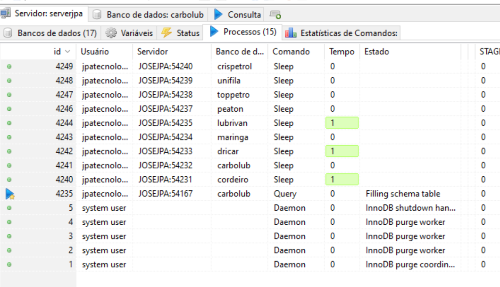Viewport: 500px width, 287px height.
Task: Click InnoDB purge worker of process 2
Action: [x=410, y=250]
